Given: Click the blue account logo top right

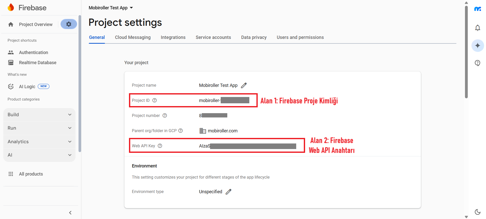Looking at the screenshot, I should [478, 9].
